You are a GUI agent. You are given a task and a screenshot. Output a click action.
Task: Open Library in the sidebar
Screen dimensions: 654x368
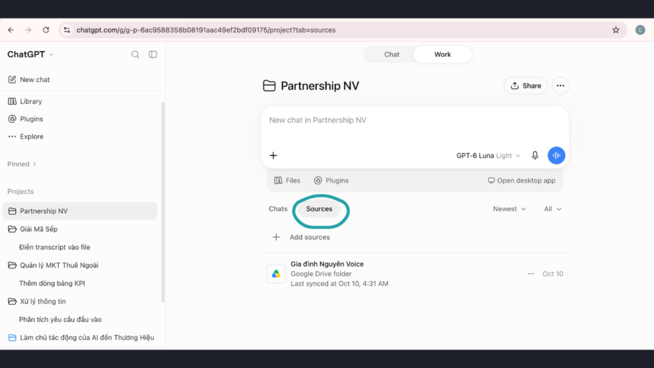25,102
